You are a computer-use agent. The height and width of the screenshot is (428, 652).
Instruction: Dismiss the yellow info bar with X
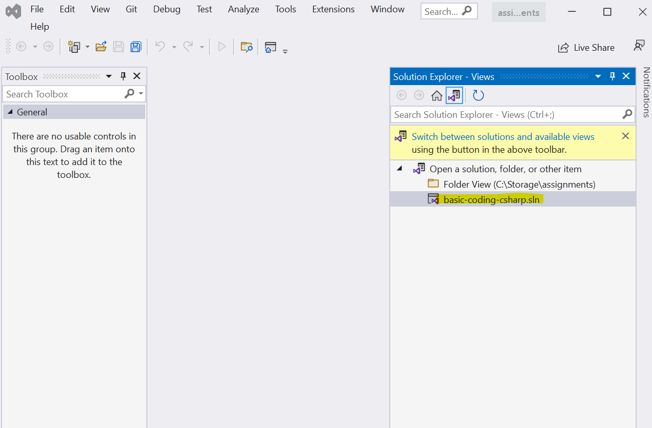pyautogui.click(x=625, y=136)
